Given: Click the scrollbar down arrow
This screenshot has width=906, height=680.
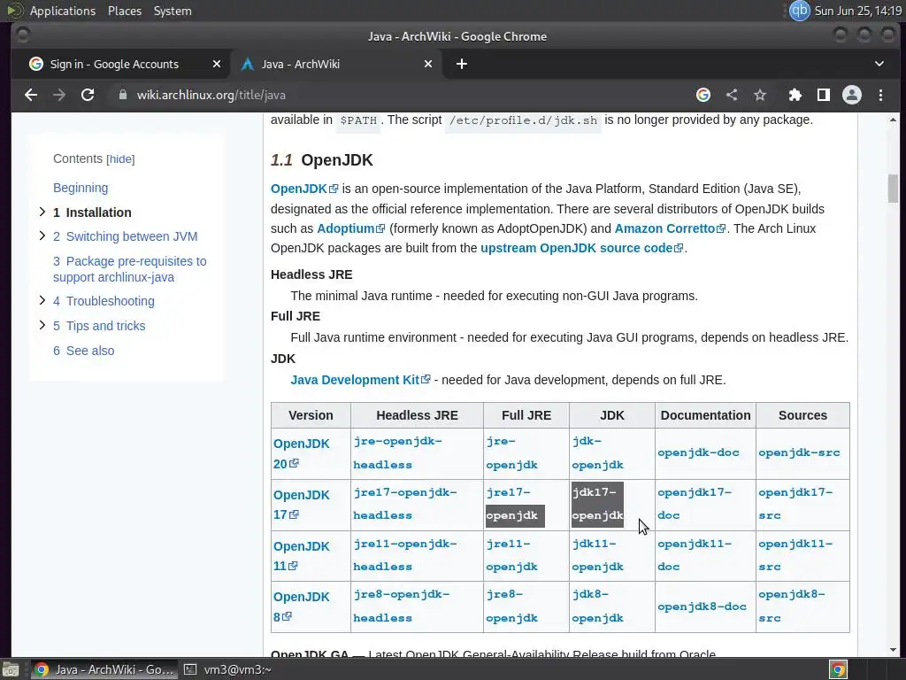Looking at the screenshot, I should [x=894, y=650].
